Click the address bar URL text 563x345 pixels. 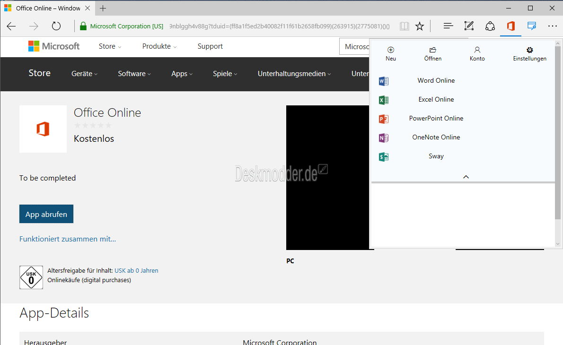[x=279, y=26]
